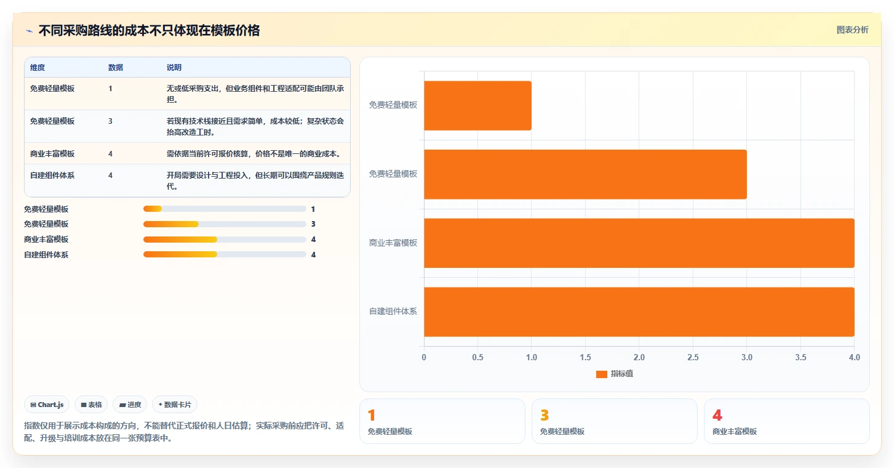The height and width of the screenshot is (468, 894).
Task: Click the 3.5 tick on the x-axis
Action: point(800,357)
